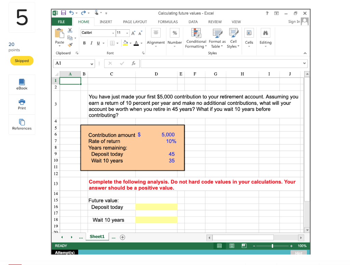Switch to the INSERT tab

point(106,22)
